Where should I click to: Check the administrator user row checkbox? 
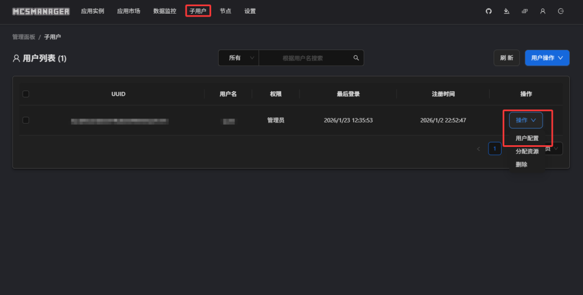[26, 120]
